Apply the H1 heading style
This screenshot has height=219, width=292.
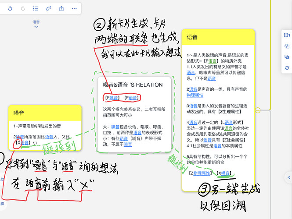(287, 35)
